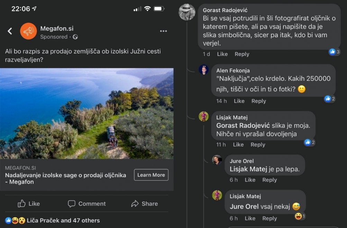Viewport: 347px width, 228px height.
Task: View the laughing reaction on vsaj nekaj reply
Action: [300, 216]
